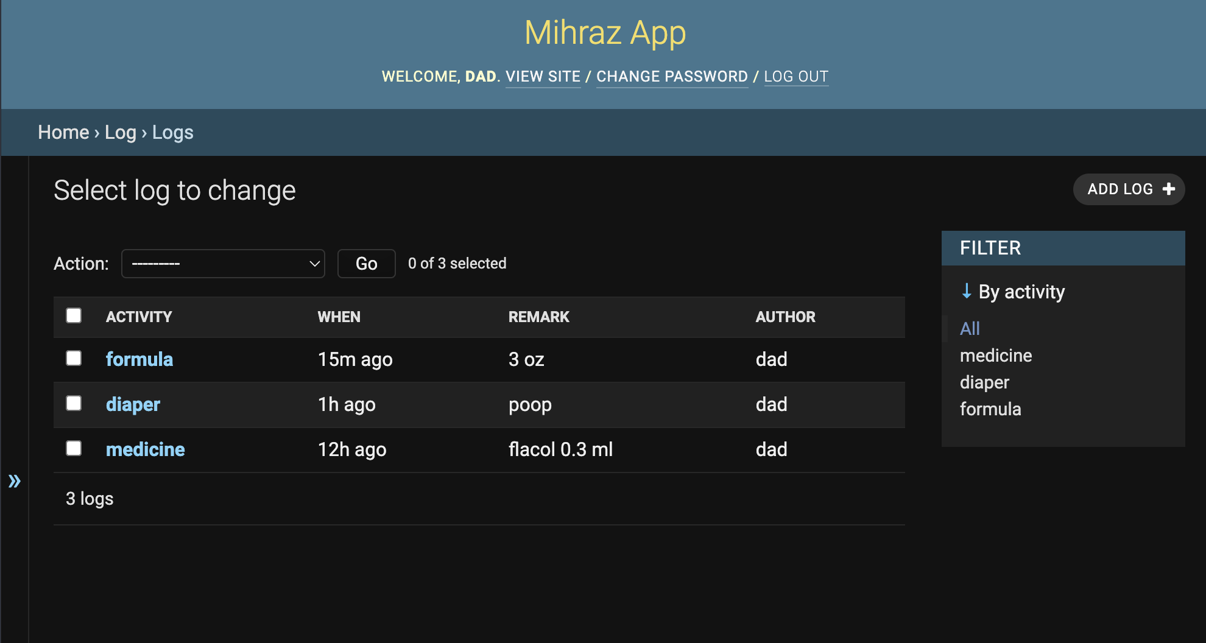Open the Log breadcrumb link
Image resolution: width=1206 pixels, height=643 pixels.
119,132
